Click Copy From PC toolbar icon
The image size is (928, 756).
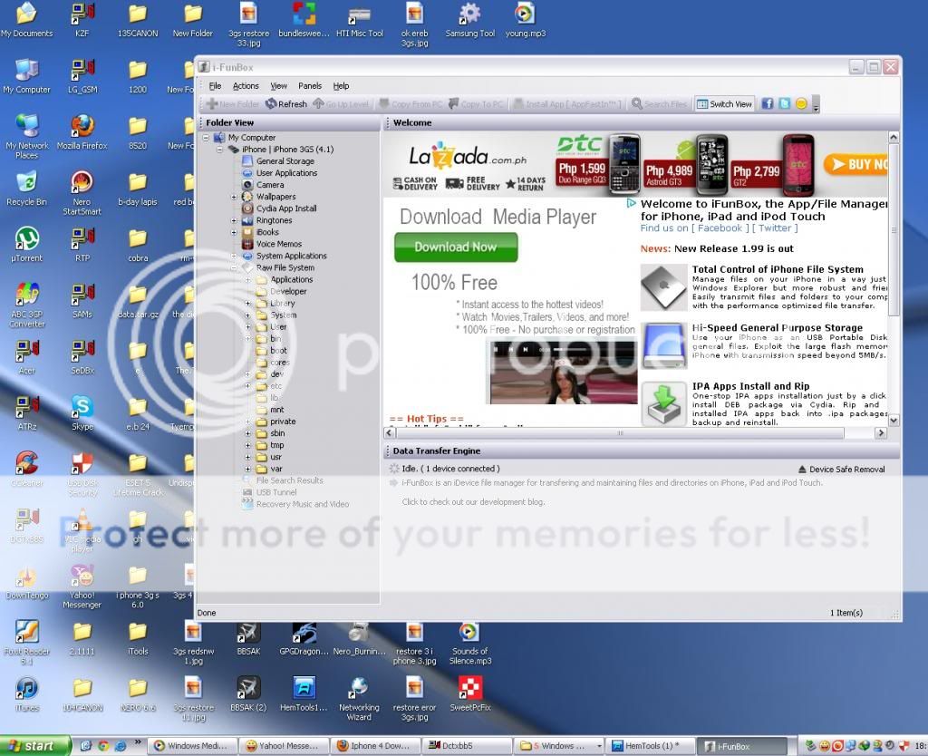tap(411, 104)
